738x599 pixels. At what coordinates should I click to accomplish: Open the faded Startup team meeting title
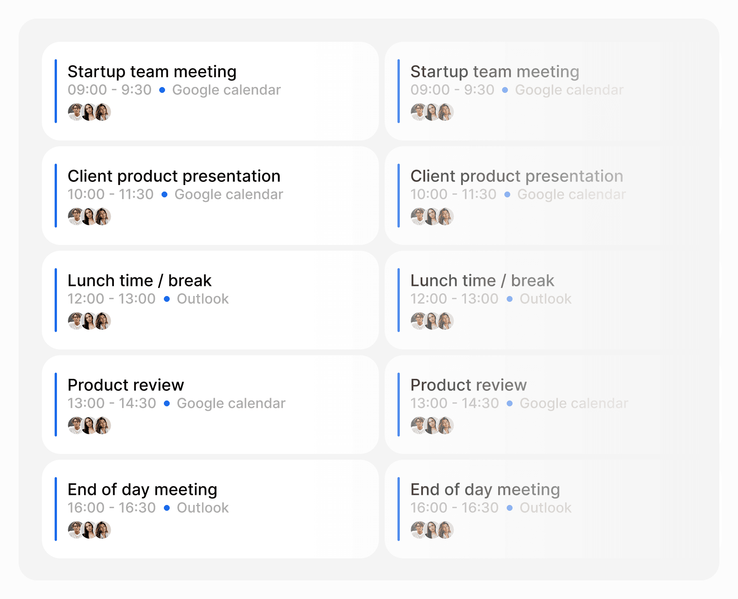(x=495, y=72)
